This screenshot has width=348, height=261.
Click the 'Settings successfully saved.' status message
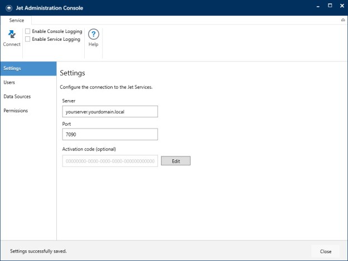click(38, 251)
